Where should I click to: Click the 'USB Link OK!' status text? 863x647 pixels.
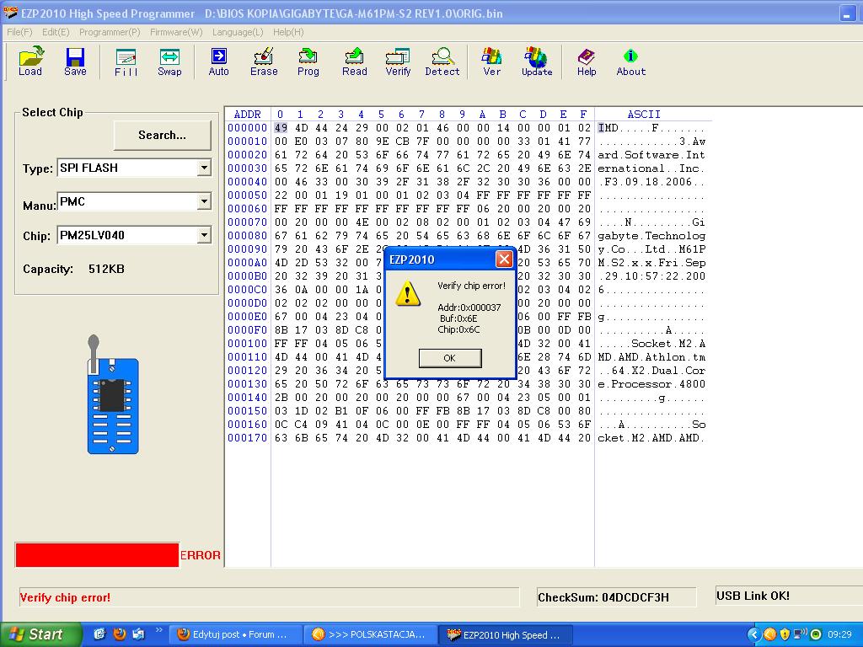coord(753,596)
